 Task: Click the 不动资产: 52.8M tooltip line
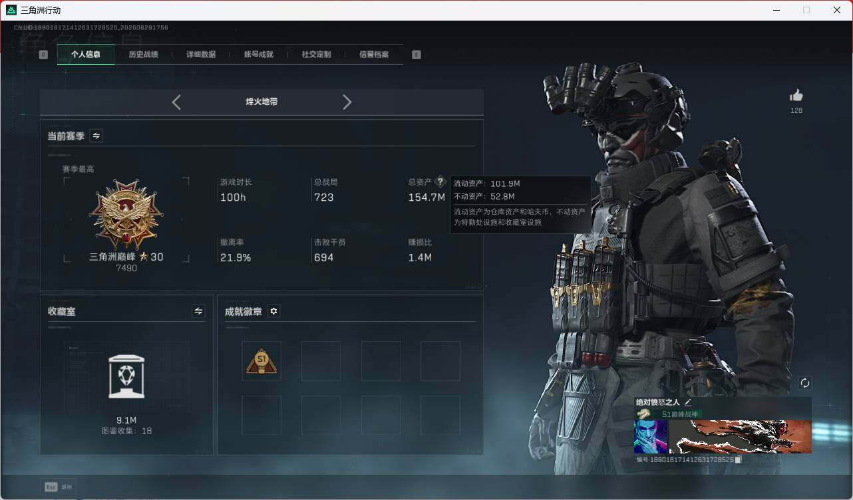point(484,197)
